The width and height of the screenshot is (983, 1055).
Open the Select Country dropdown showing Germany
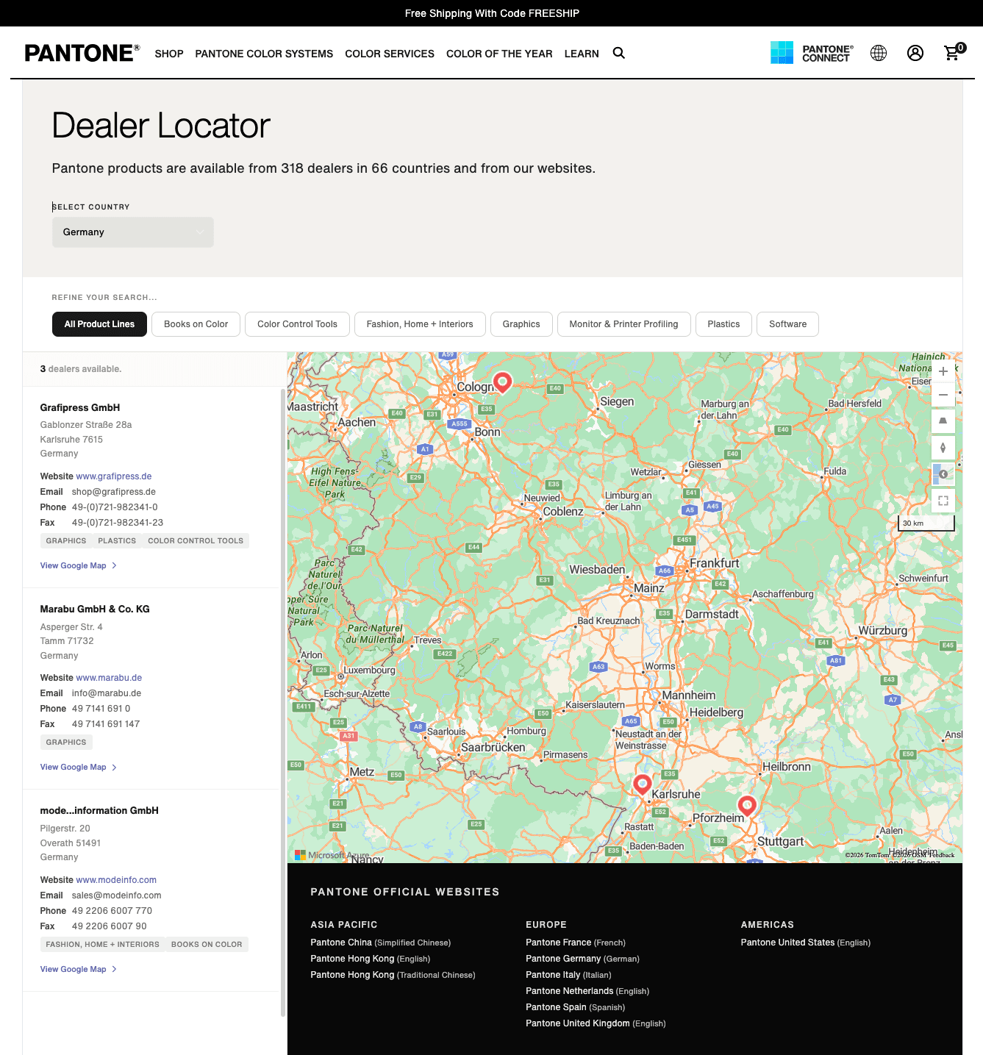click(132, 232)
